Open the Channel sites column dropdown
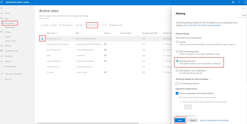The height and width of the screenshot is (124, 247). point(132,33)
